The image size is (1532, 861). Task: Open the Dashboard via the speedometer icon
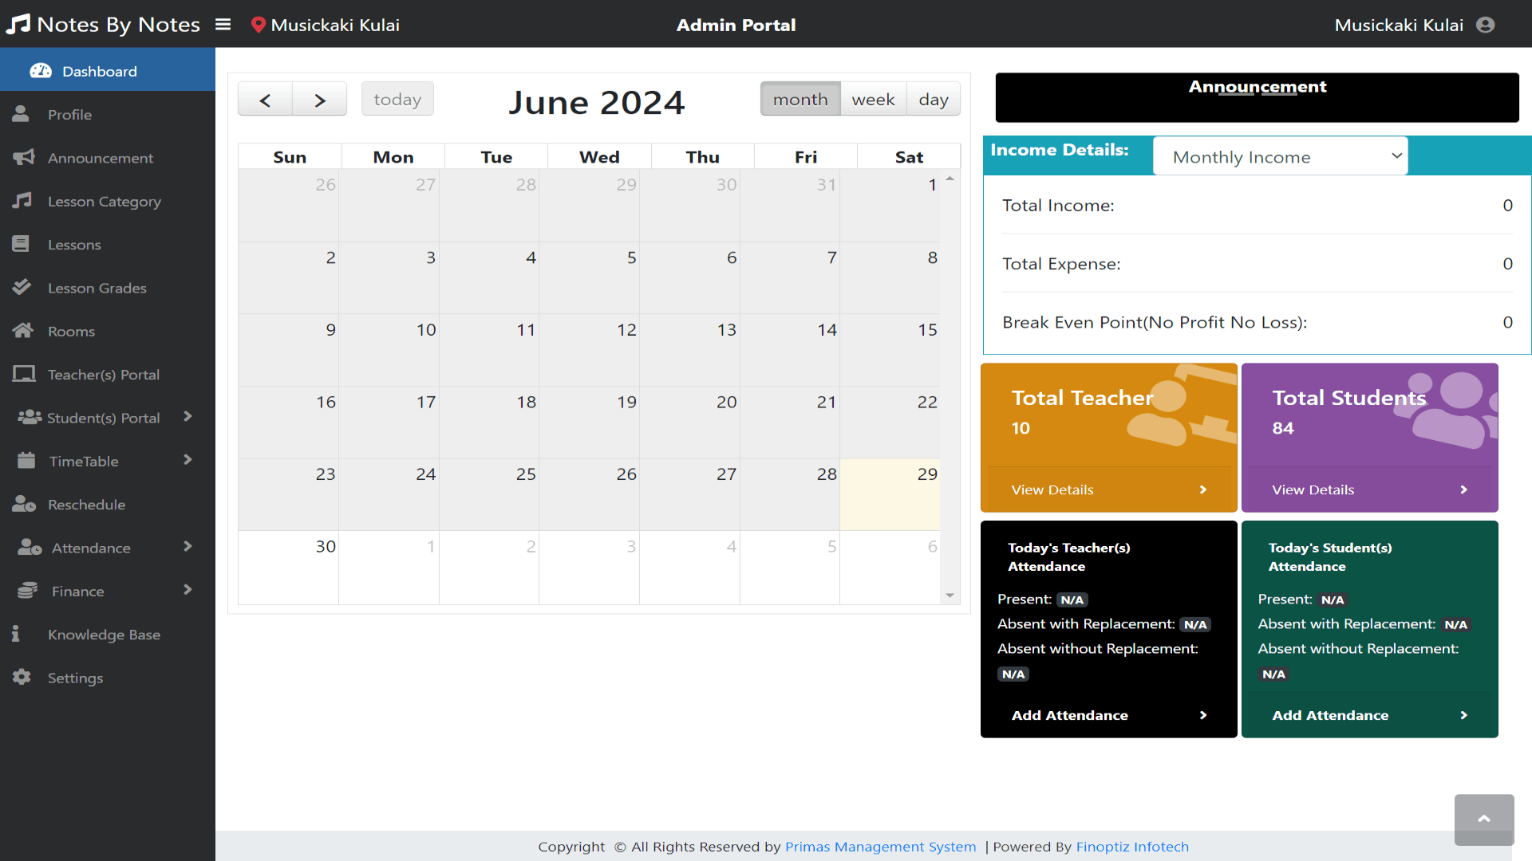[x=41, y=71]
